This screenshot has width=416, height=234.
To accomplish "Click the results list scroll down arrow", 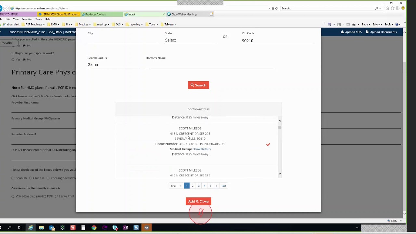I will (x=280, y=173).
